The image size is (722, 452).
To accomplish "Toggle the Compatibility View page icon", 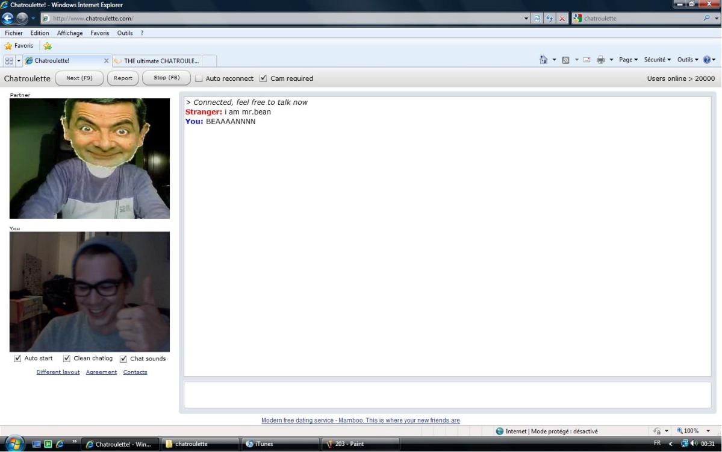I will 537,19.
